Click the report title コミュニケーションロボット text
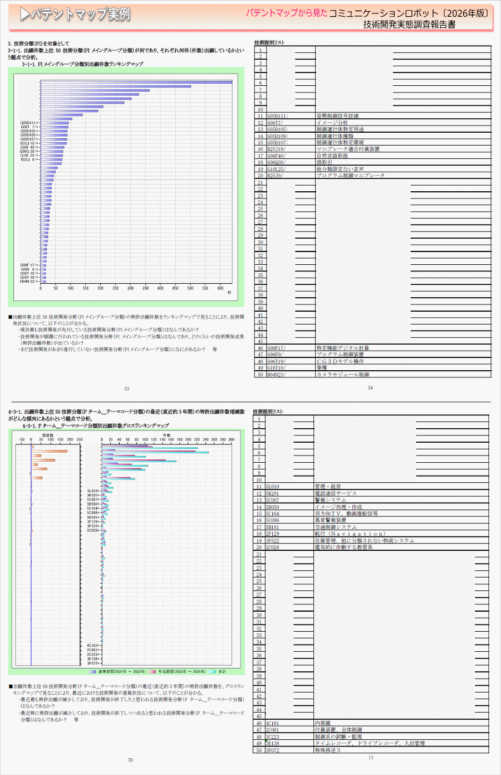 coord(384,13)
